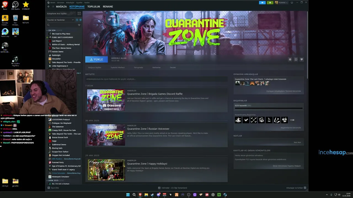
Task: Open Tartışmalar link
Action: [x=138, y=67]
